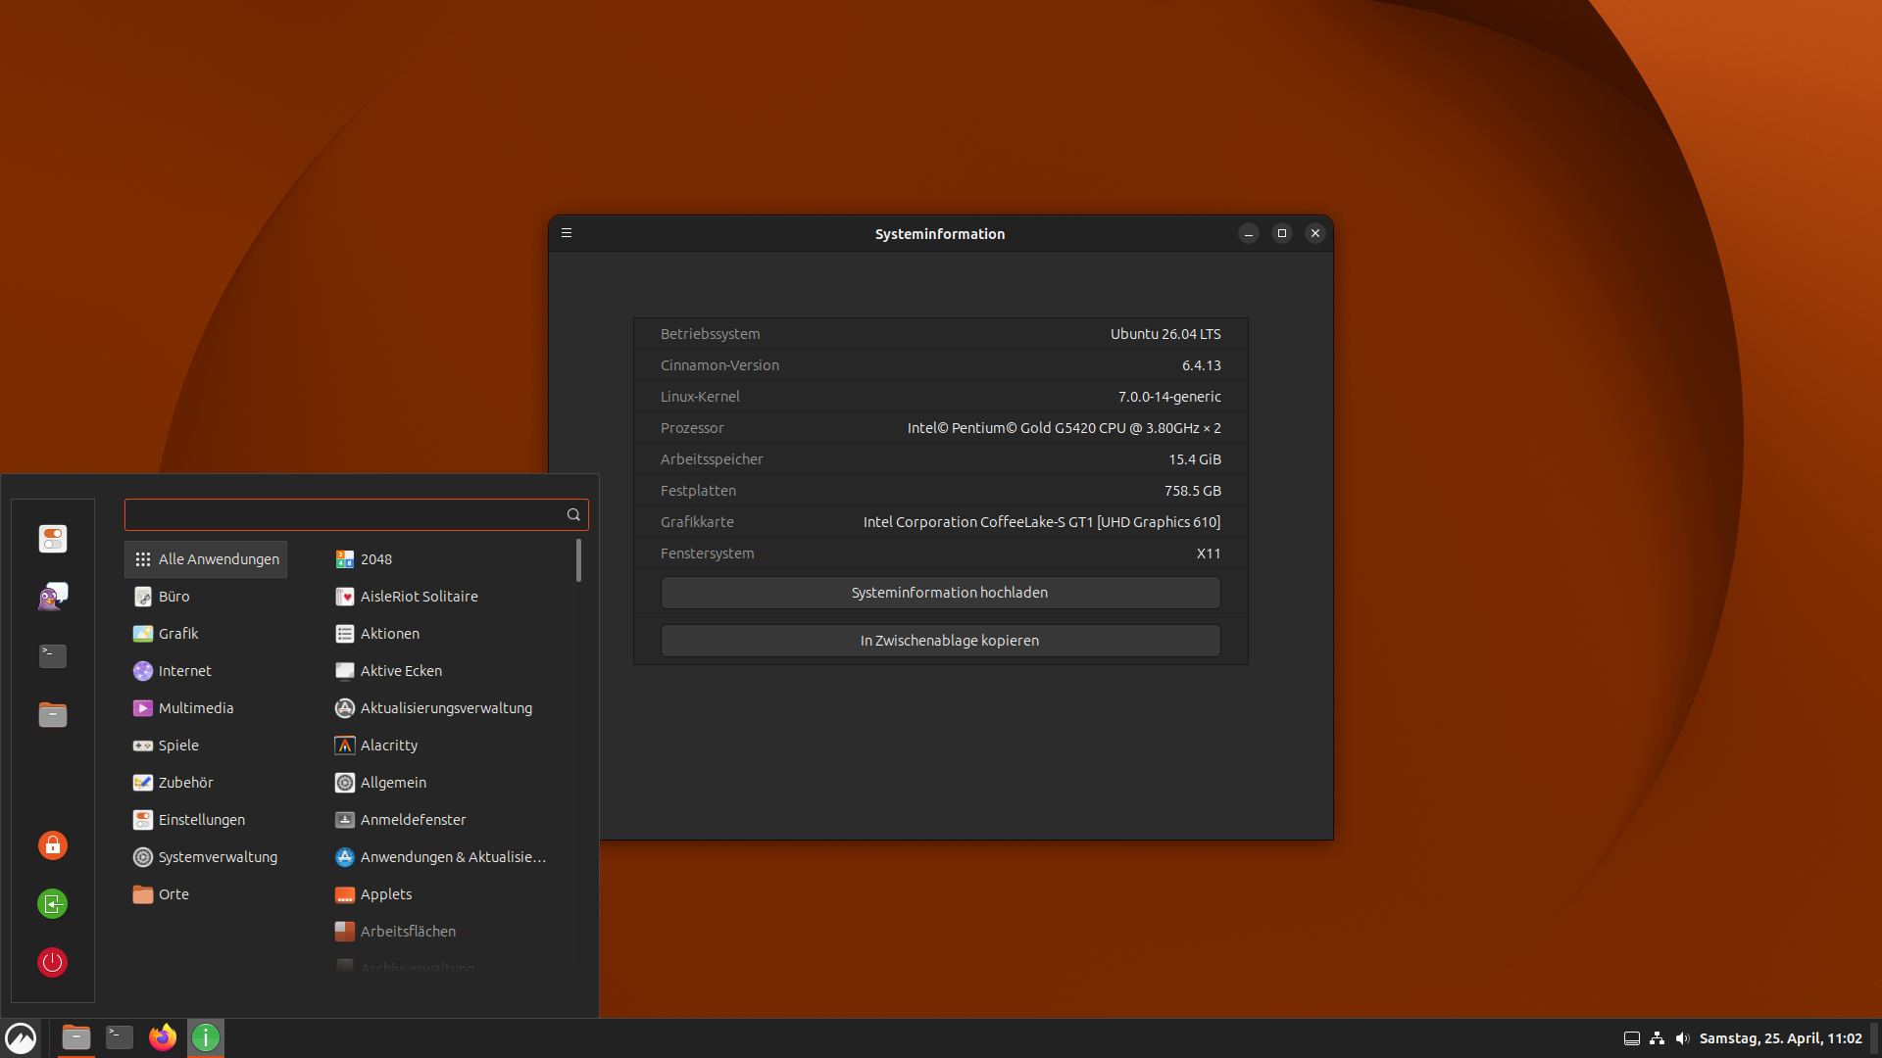The height and width of the screenshot is (1058, 1882).
Task: Click In Zwischenablage kopieren button
Action: (x=941, y=641)
